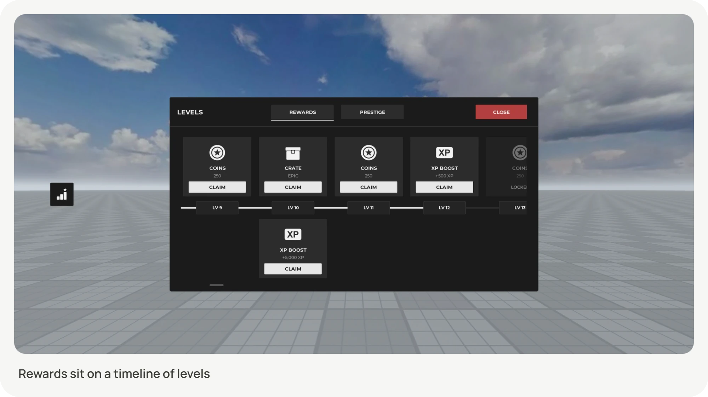Click the coins star icon for LV 11
This screenshot has height=397, width=708.
[369, 153]
